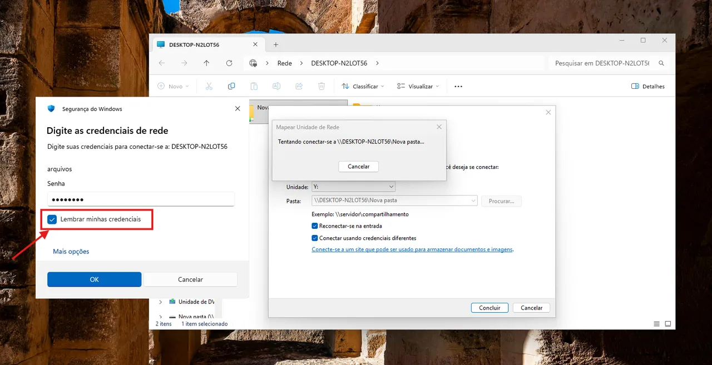Go back in File Explorer navigation
712x365 pixels.
162,63
